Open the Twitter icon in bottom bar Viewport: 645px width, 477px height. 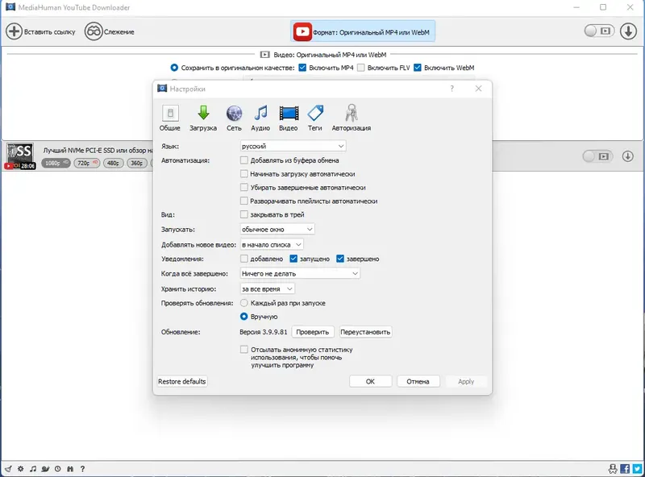tap(637, 469)
